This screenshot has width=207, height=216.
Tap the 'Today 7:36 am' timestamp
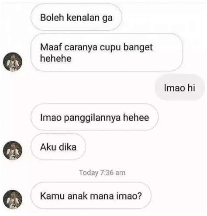102,173
